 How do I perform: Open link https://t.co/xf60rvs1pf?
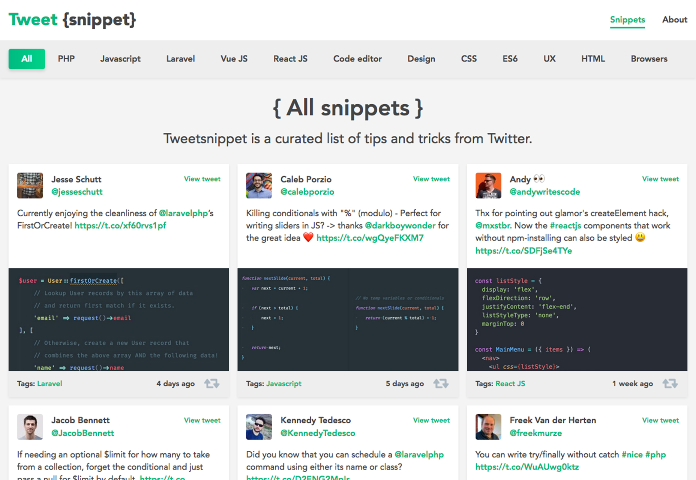tap(120, 225)
